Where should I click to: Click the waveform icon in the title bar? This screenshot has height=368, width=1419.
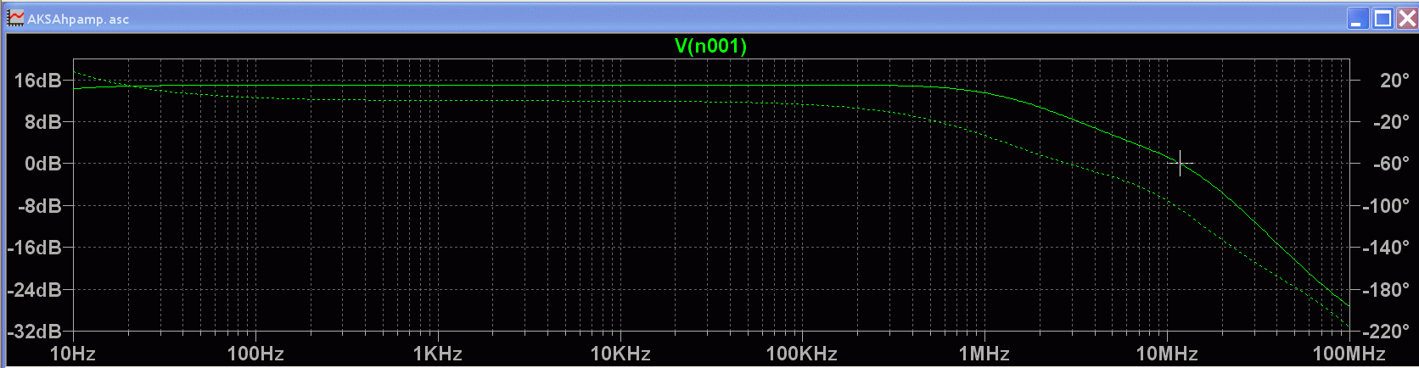(x=16, y=18)
